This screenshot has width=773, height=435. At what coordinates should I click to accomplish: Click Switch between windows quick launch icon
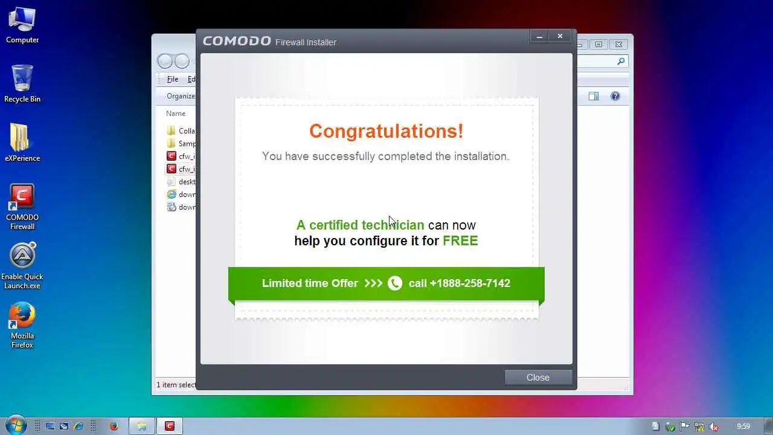pyautogui.click(x=64, y=426)
